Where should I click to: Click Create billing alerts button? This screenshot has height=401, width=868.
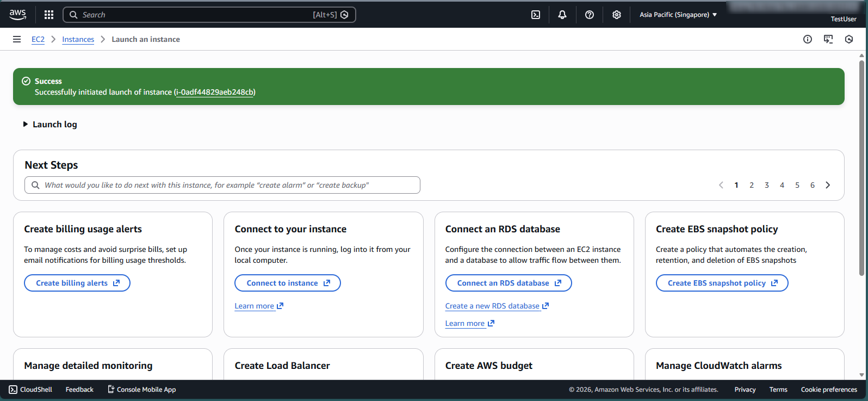click(x=77, y=283)
